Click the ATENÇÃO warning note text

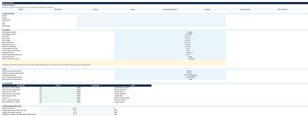click(x=46, y=65)
